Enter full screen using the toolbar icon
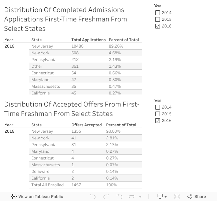 pos(177,197)
